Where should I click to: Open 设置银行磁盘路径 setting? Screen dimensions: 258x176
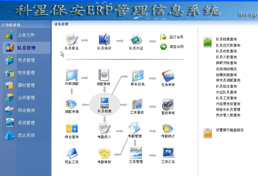[x=230, y=130]
